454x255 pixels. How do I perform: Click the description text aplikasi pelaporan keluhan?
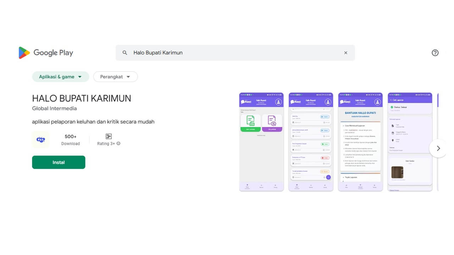(x=93, y=122)
